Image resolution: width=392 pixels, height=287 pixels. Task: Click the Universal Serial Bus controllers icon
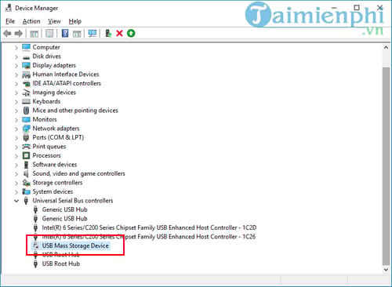(26, 201)
